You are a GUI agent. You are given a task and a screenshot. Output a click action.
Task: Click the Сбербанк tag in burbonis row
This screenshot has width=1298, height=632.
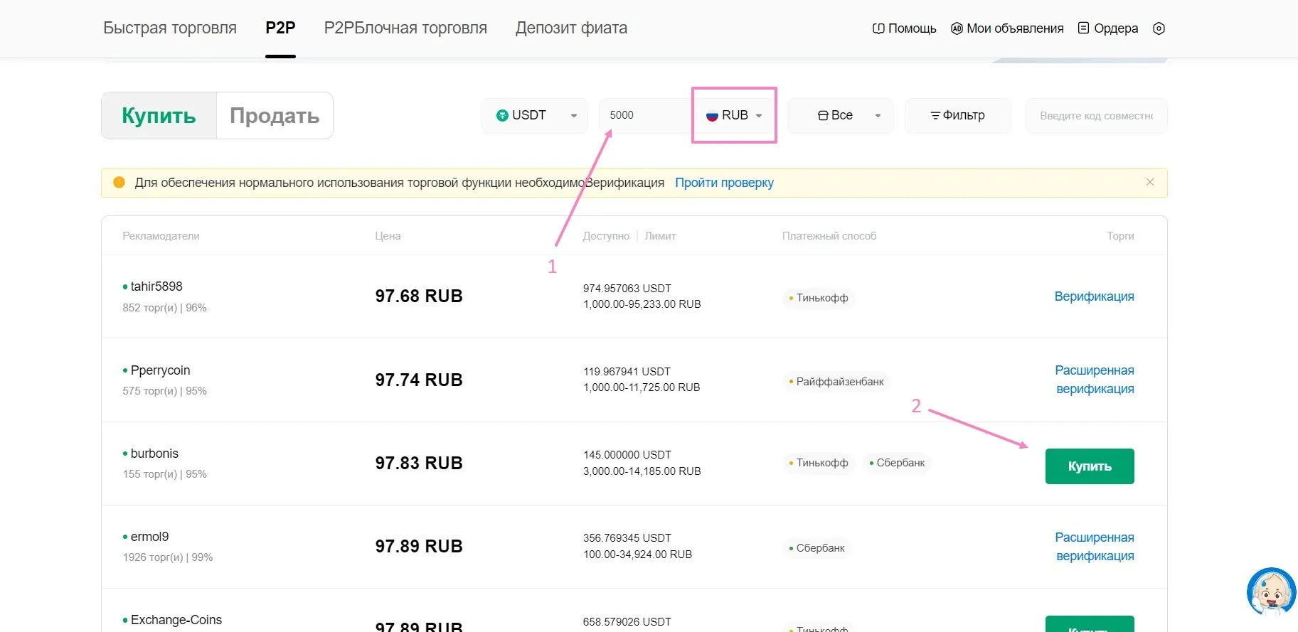click(x=897, y=463)
